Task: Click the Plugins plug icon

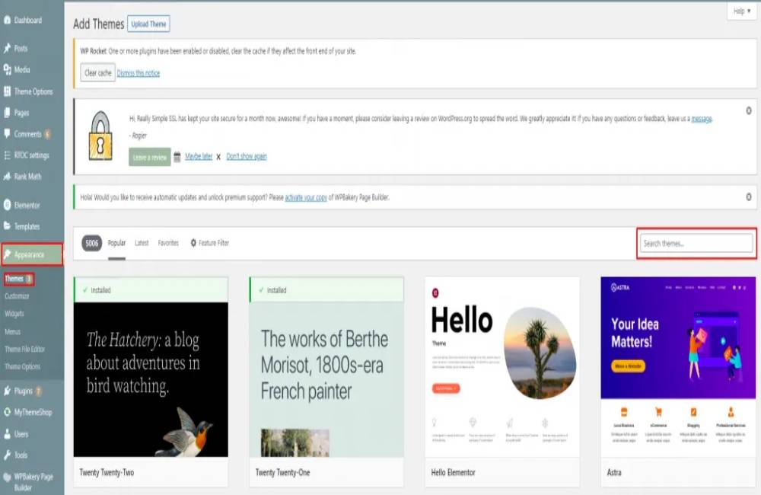Action: (7, 391)
